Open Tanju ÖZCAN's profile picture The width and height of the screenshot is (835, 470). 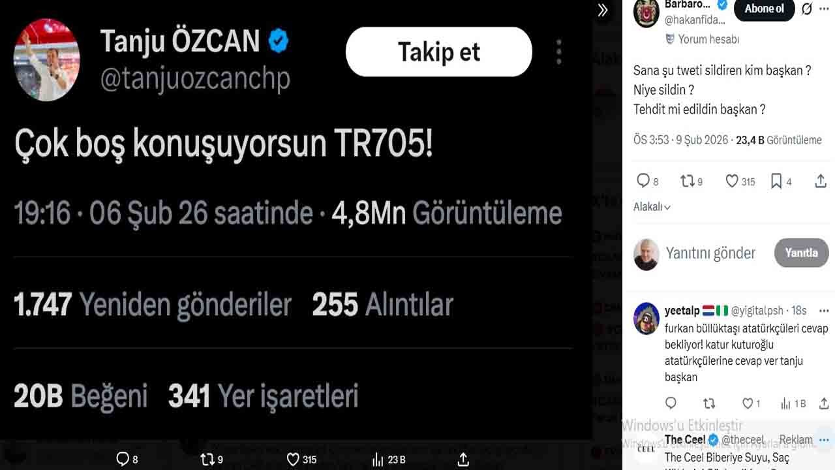pos(46,59)
